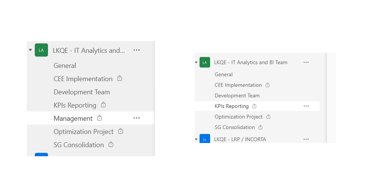Screen dimensions: 373x180
Task: Open more options for IT Analytics and BI Team
Action: (x=306, y=63)
